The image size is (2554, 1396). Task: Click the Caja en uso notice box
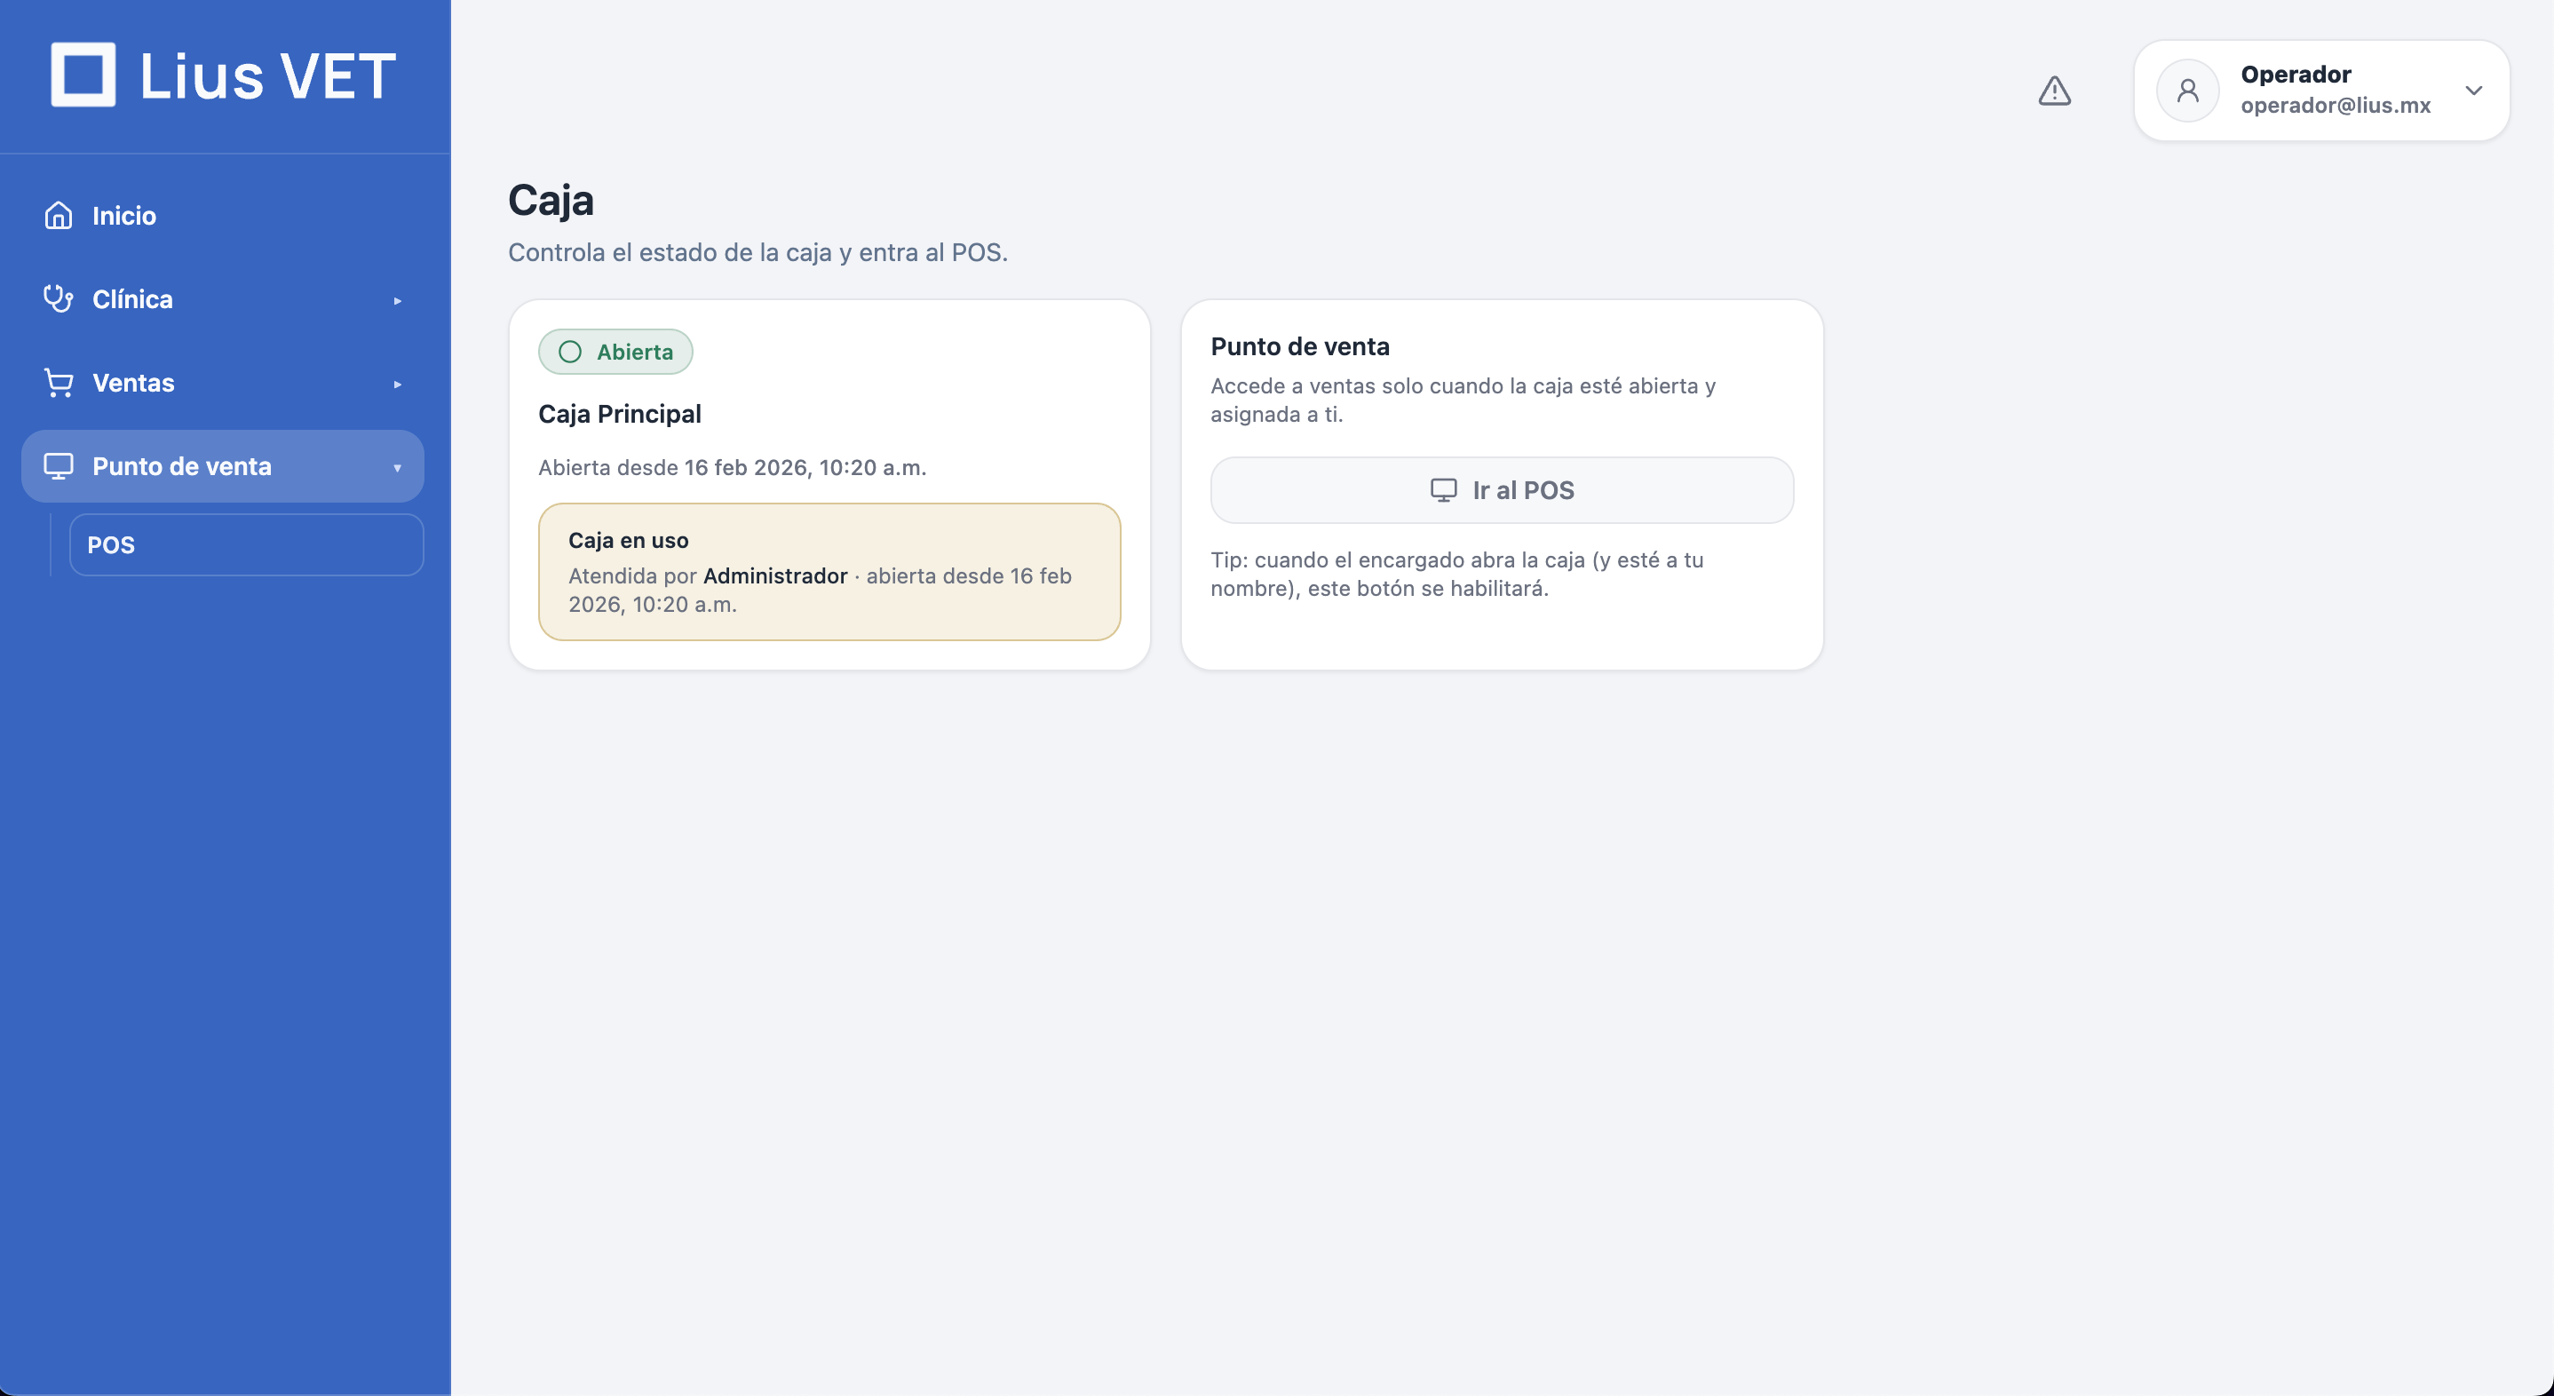(829, 571)
